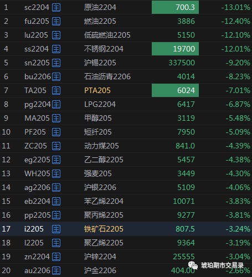Click the contract code eb2204
The image size is (252, 277).
coord(37,201)
